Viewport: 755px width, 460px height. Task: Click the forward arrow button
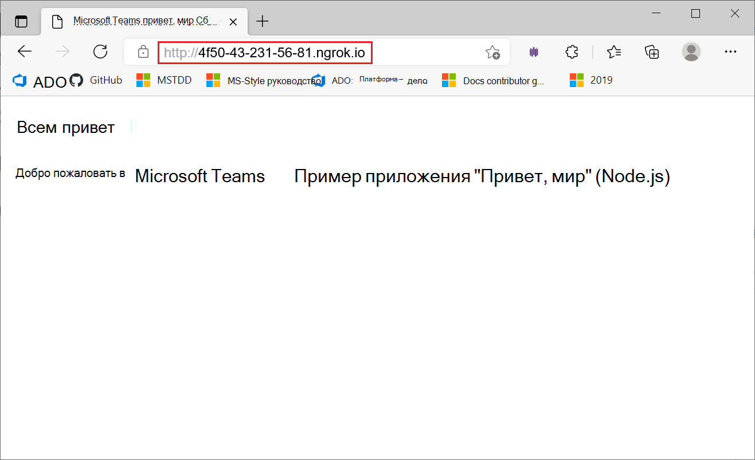62,52
